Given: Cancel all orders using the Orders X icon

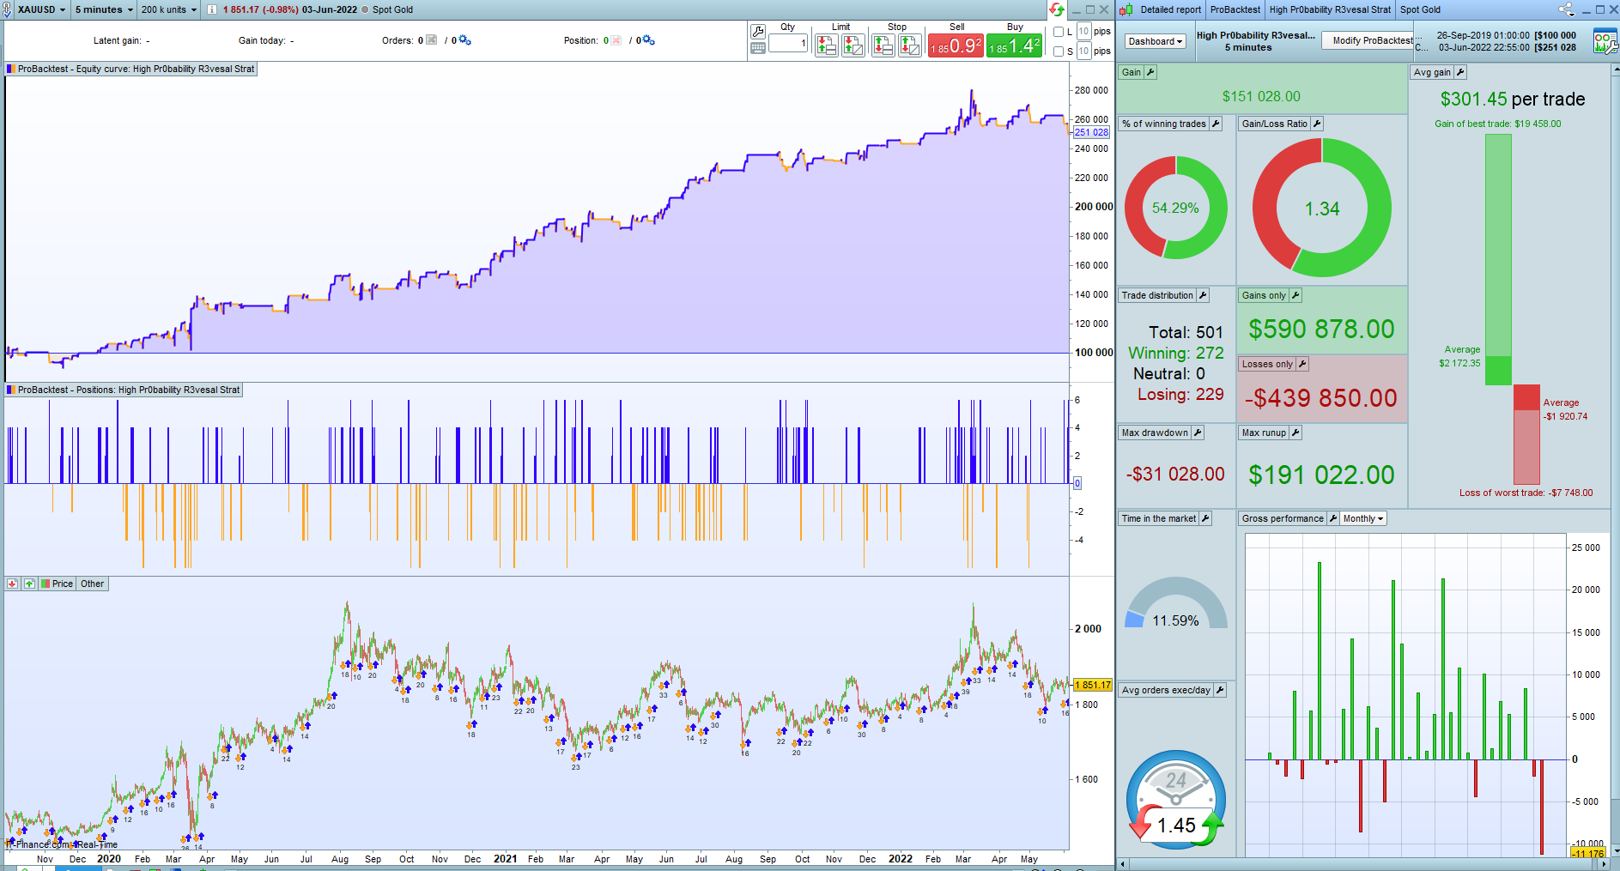Looking at the screenshot, I should coord(432,40).
